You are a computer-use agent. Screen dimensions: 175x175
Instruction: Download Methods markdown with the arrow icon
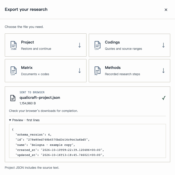click(163, 71)
